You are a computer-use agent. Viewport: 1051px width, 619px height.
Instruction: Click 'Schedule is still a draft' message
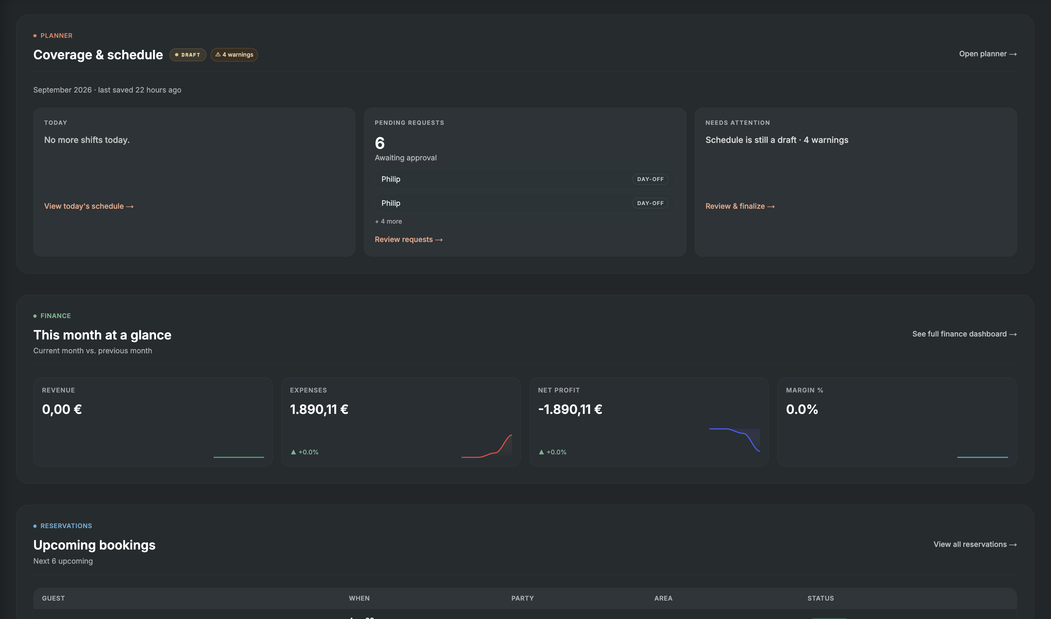pyautogui.click(x=777, y=140)
